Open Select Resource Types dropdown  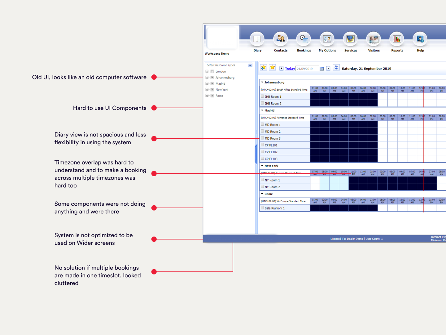[229, 65]
